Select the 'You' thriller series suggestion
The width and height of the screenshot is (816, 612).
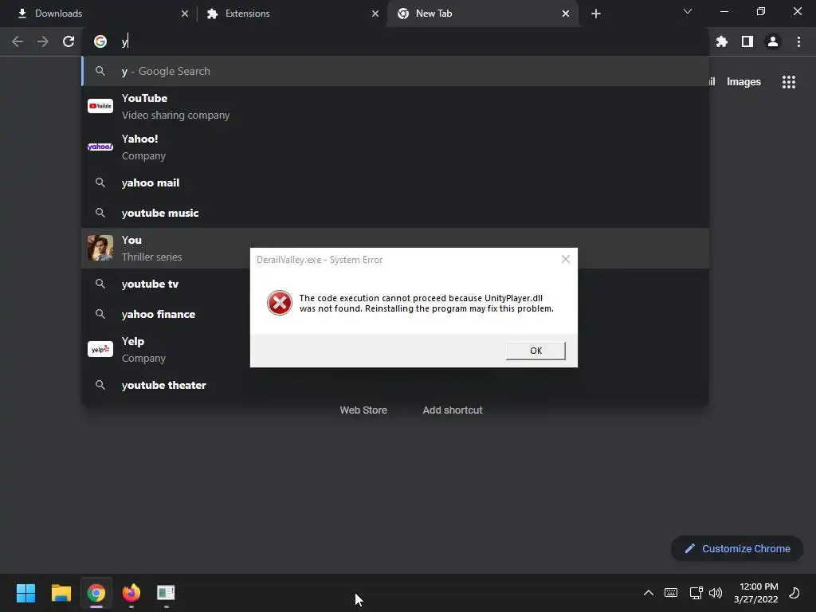395,249
